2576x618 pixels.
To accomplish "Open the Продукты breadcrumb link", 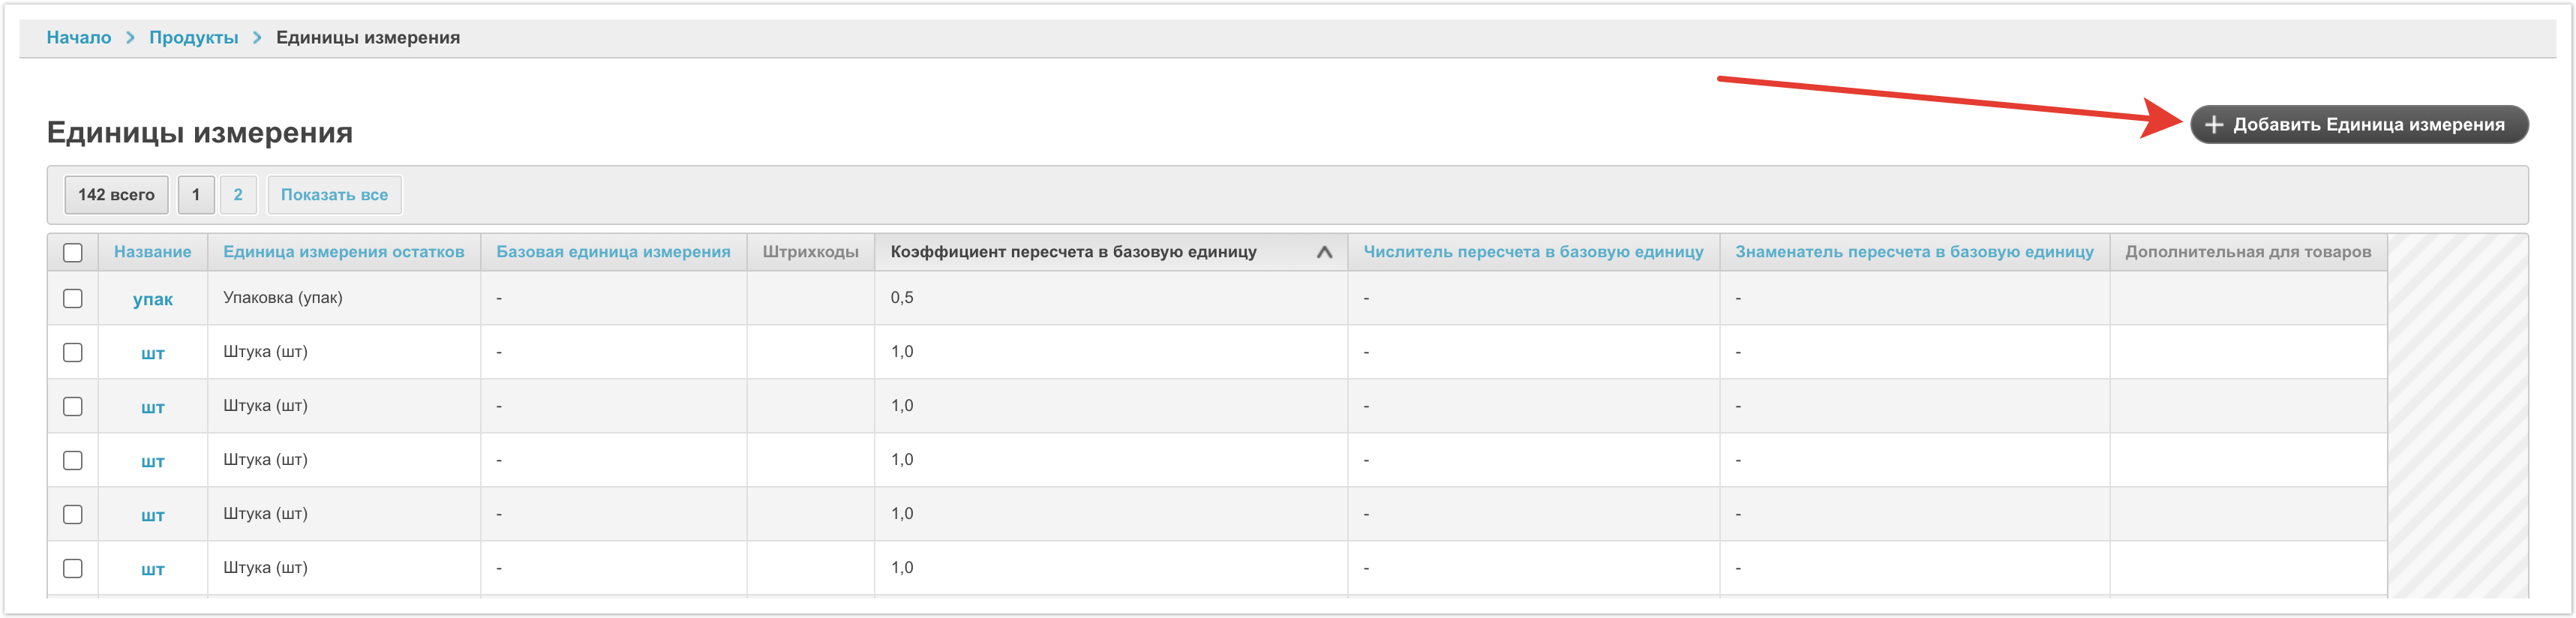I will point(194,38).
